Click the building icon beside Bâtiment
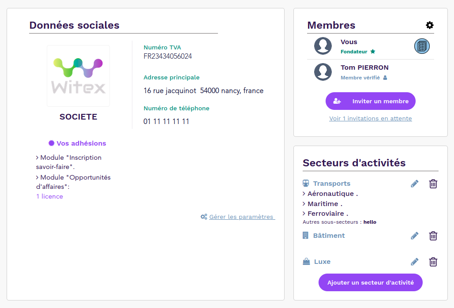Viewport: 454px width, 308px height. 305,235
